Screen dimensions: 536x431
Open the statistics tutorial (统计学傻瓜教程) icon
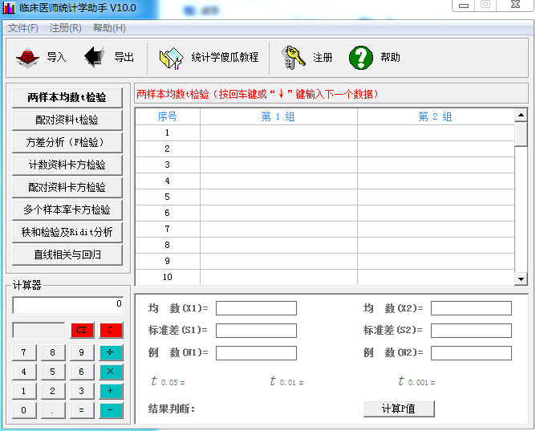[x=171, y=58]
